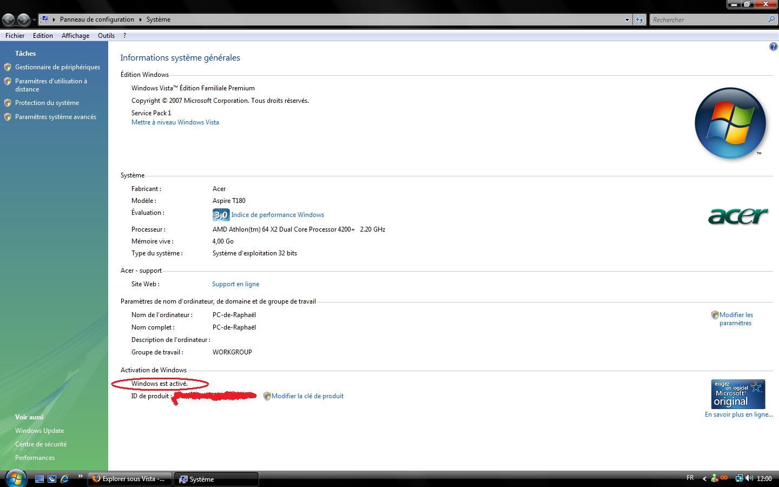This screenshot has width=779, height=487.
Task: Click the refresh icon next to the address bar
Action: [639, 19]
